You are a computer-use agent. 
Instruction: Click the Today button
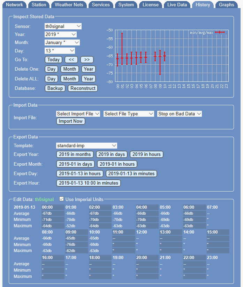(53, 60)
